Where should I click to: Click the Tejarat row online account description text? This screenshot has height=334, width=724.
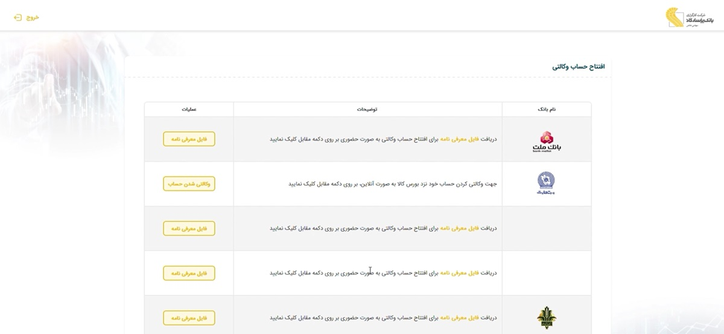[x=393, y=183]
